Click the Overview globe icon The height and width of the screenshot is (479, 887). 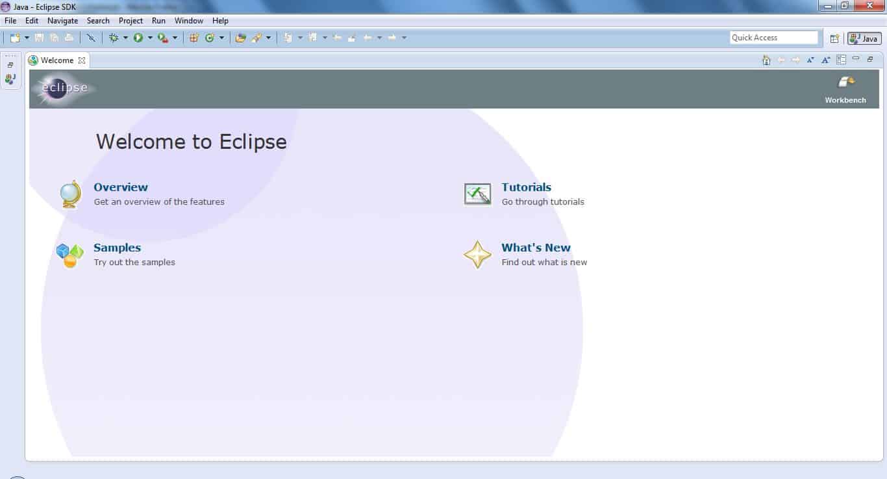(x=70, y=194)
